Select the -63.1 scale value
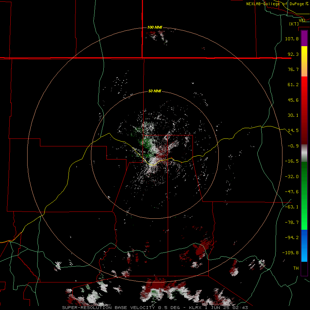This screenshot has width=310, height=310. point(292,207)
